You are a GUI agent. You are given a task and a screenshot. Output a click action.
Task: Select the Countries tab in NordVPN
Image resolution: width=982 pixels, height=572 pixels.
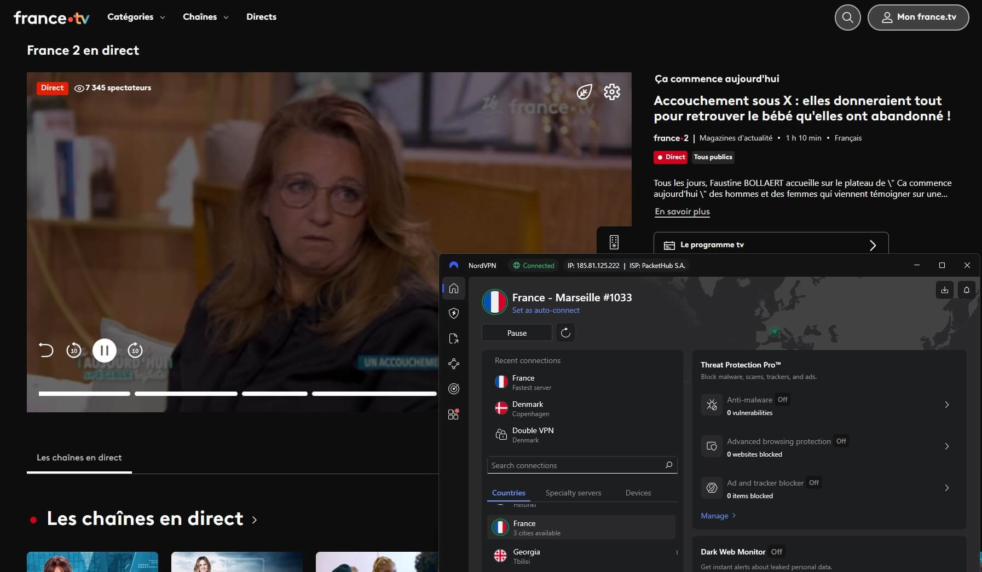point(509,493)
